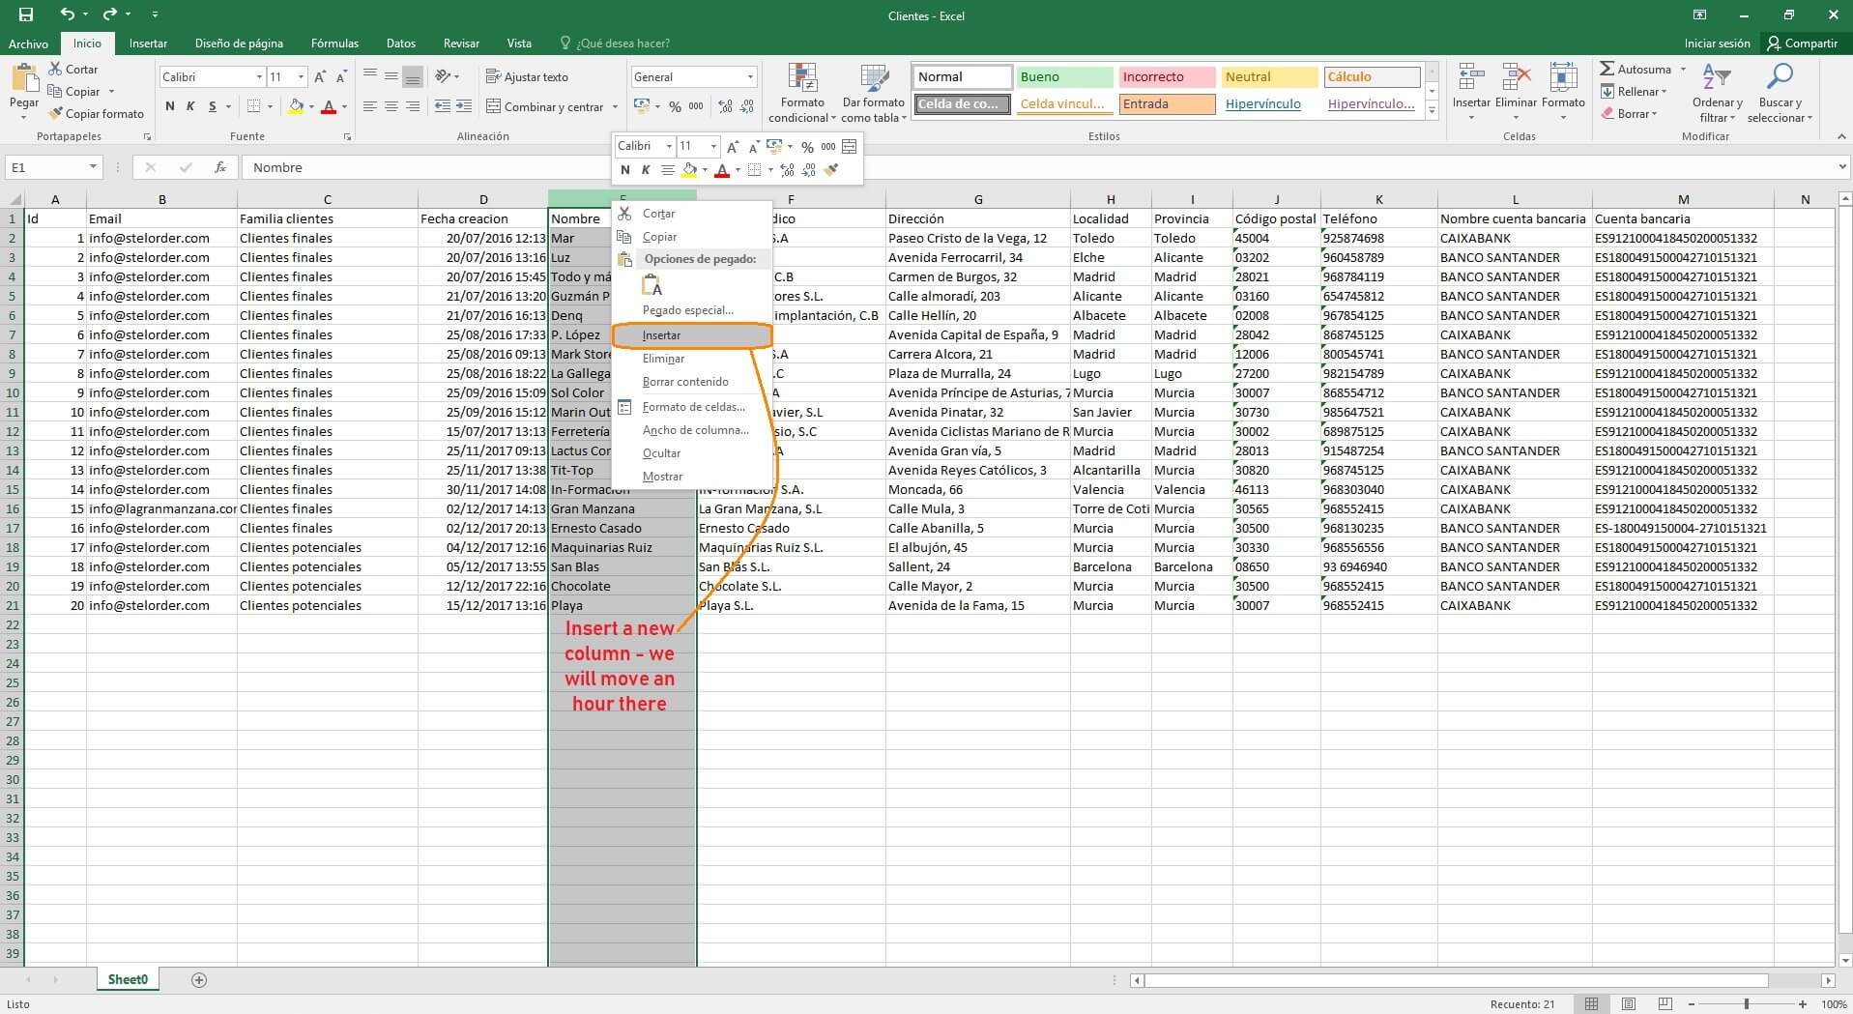This screenshot has width=1853, height=1014.
Task: Click the Compartir button
Action: click(x=1802, y=43)
